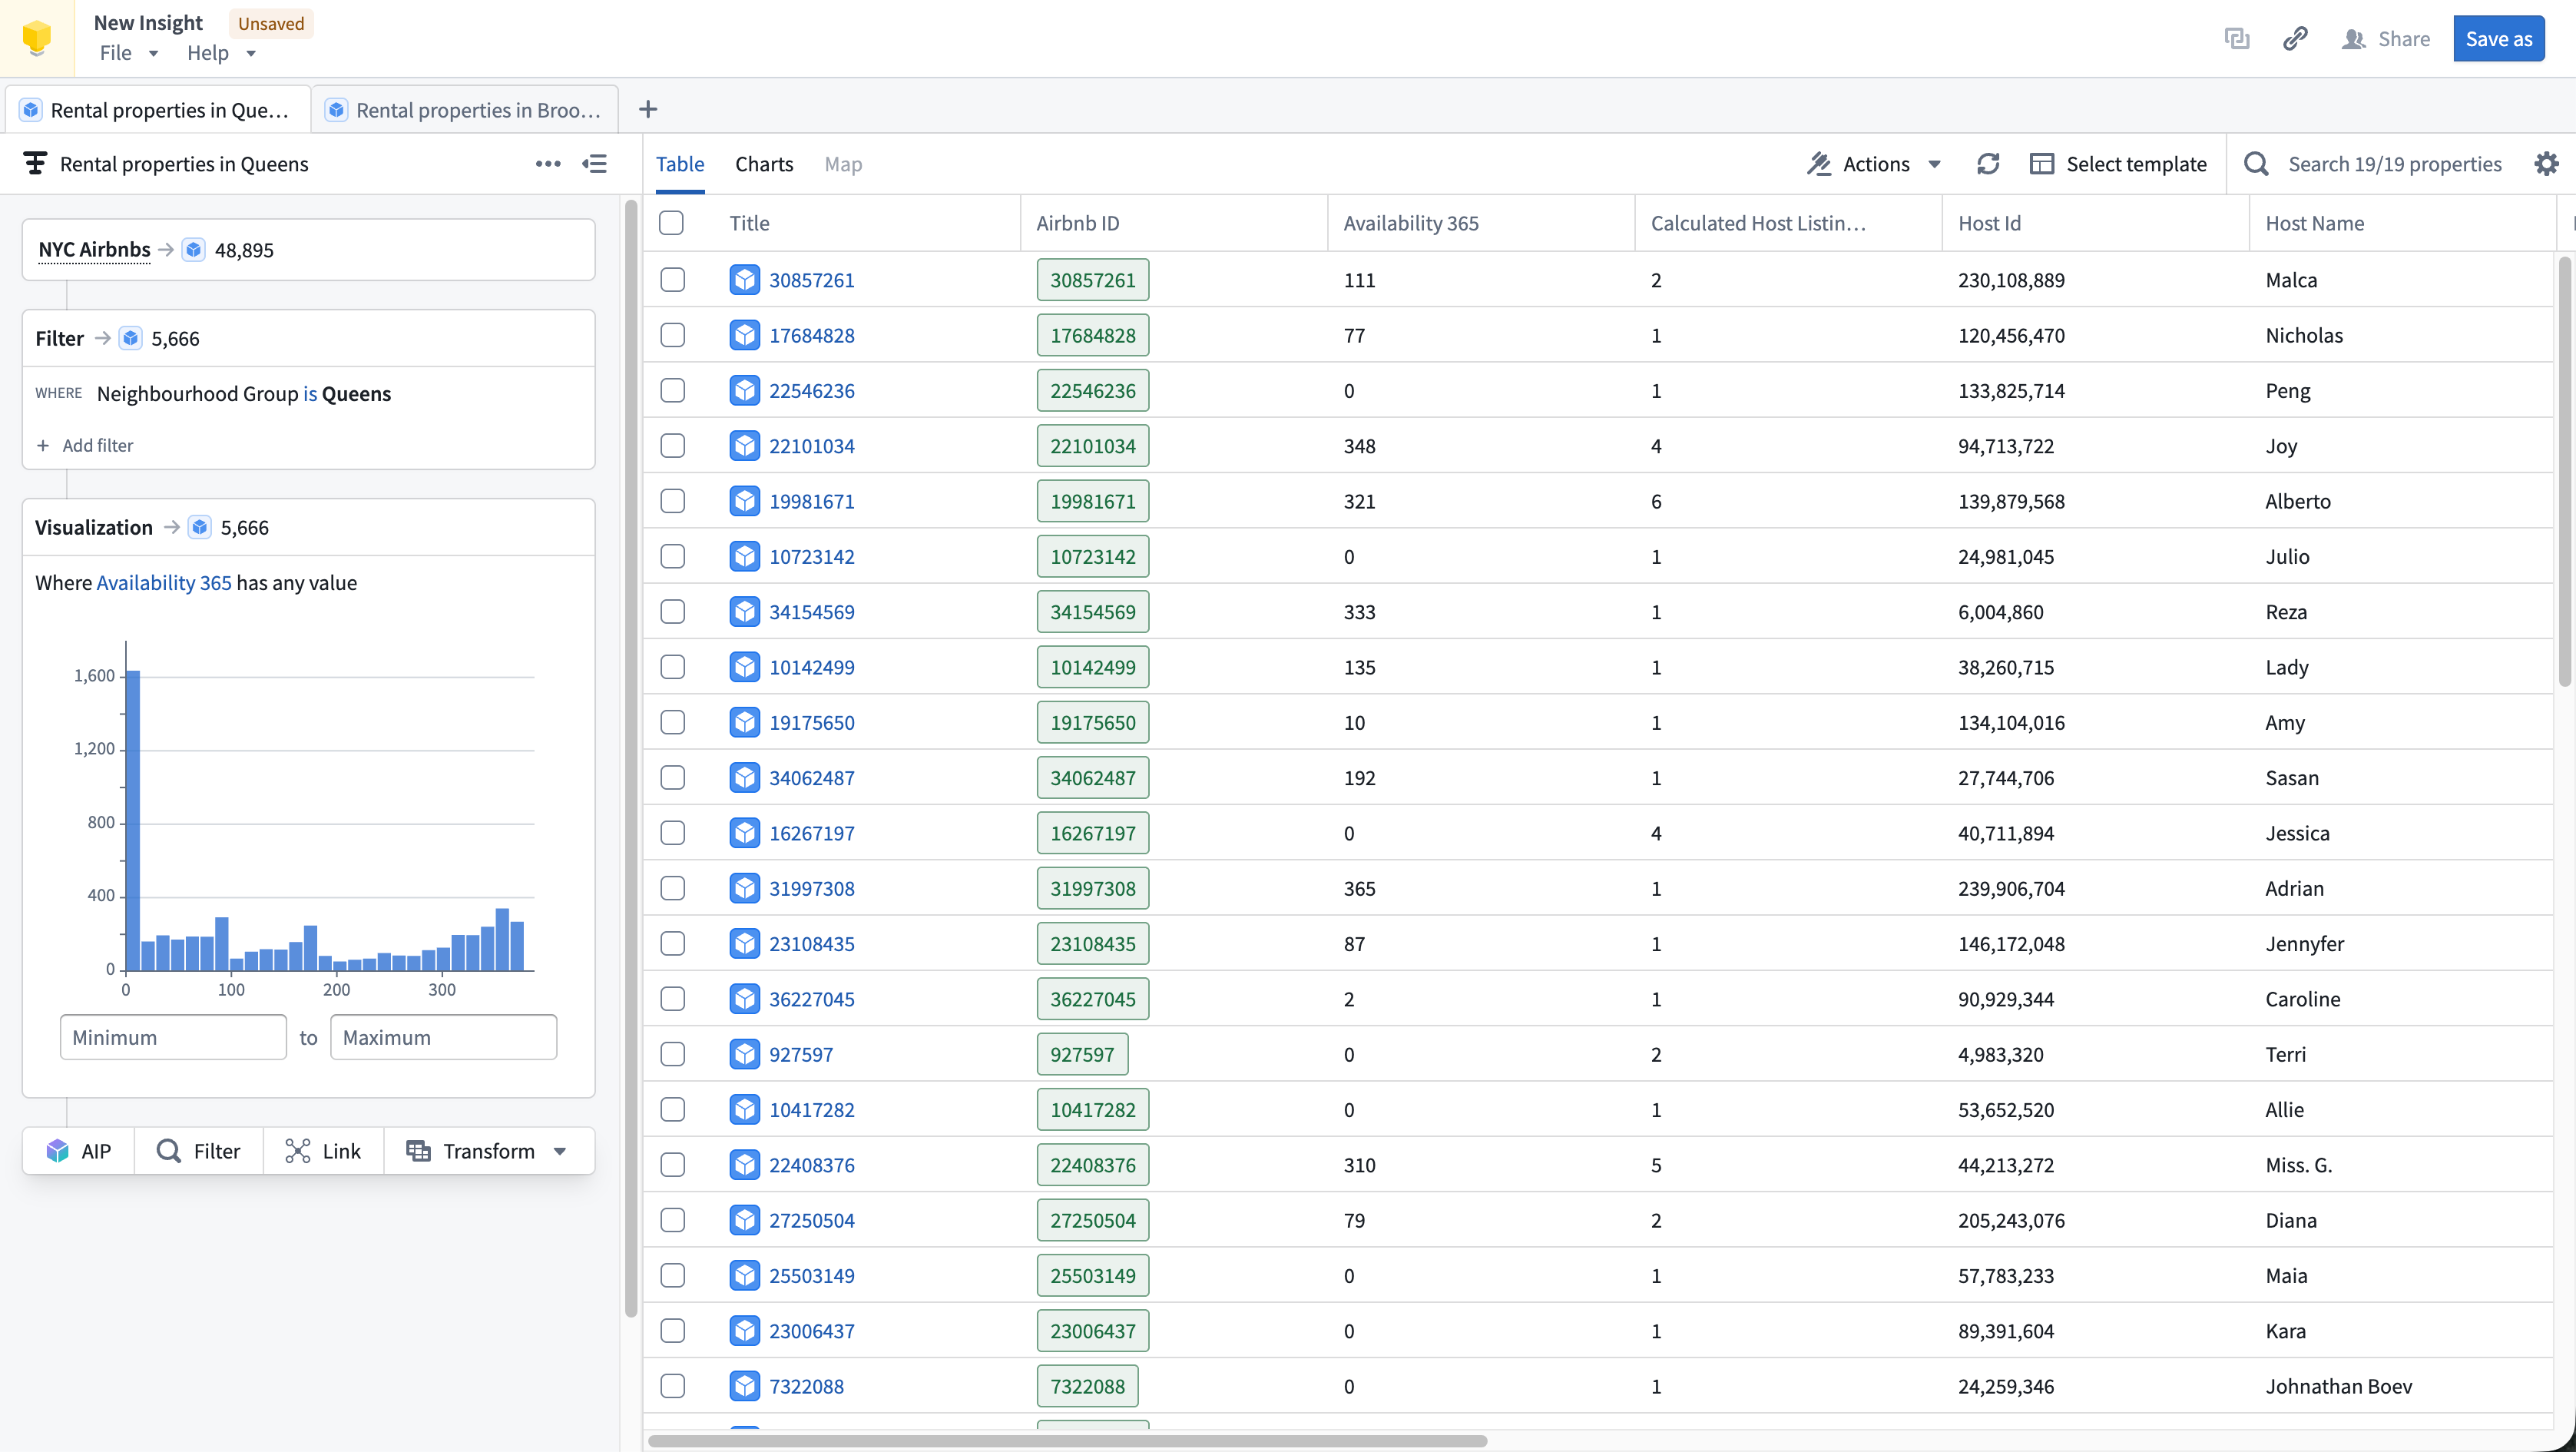Open the Transform dropdown arrow
Image resolution: width=2576 pixels, height=1452 pixels.
[560, 1151]
